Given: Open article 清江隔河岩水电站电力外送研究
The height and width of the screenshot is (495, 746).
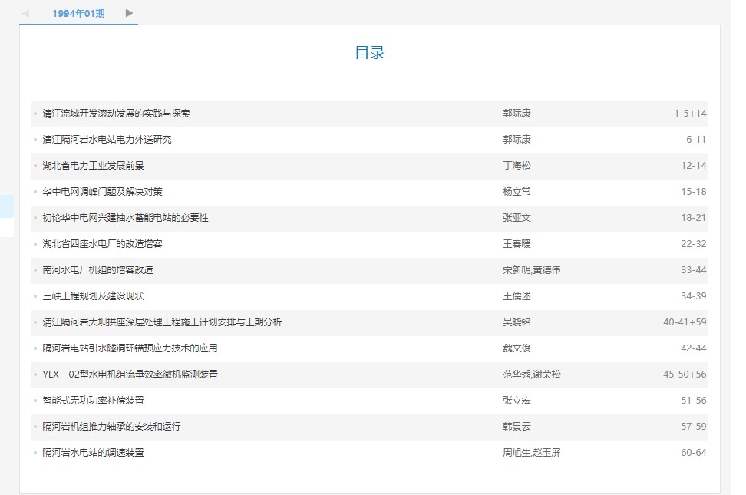Looking at the screenshot, I should coord(107,140).
